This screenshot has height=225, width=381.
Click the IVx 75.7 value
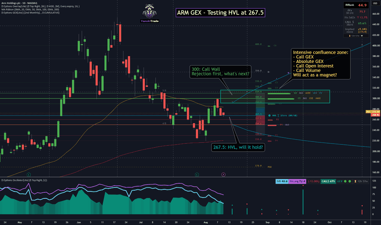[362, 12]
